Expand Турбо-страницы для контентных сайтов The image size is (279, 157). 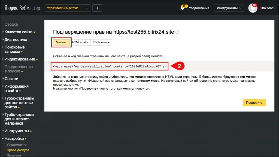click(x=19, y=102)
